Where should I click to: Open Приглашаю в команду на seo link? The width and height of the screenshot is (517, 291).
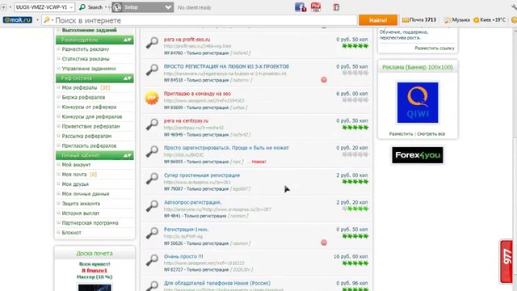click(197, 94)
